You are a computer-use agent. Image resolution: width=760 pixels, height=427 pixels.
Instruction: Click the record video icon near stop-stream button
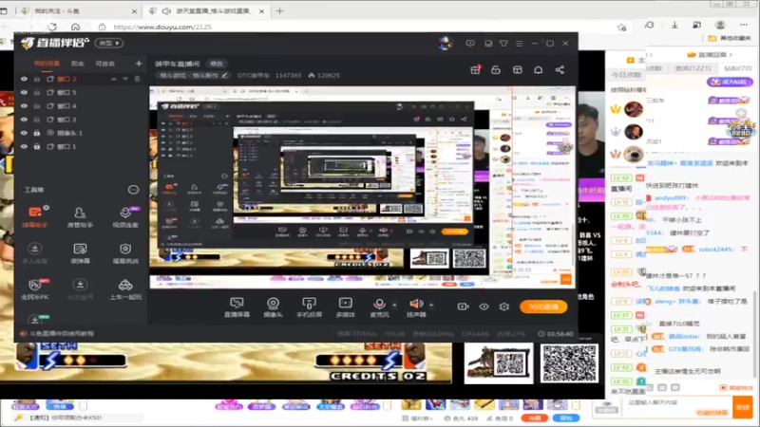pyautogui.click(x=464, y=306)
